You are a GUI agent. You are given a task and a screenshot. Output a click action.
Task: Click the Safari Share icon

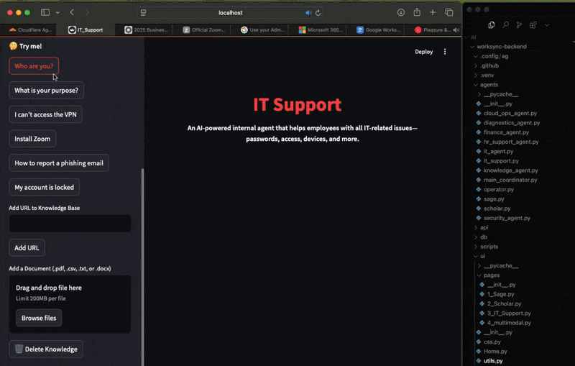click(416, 12)
